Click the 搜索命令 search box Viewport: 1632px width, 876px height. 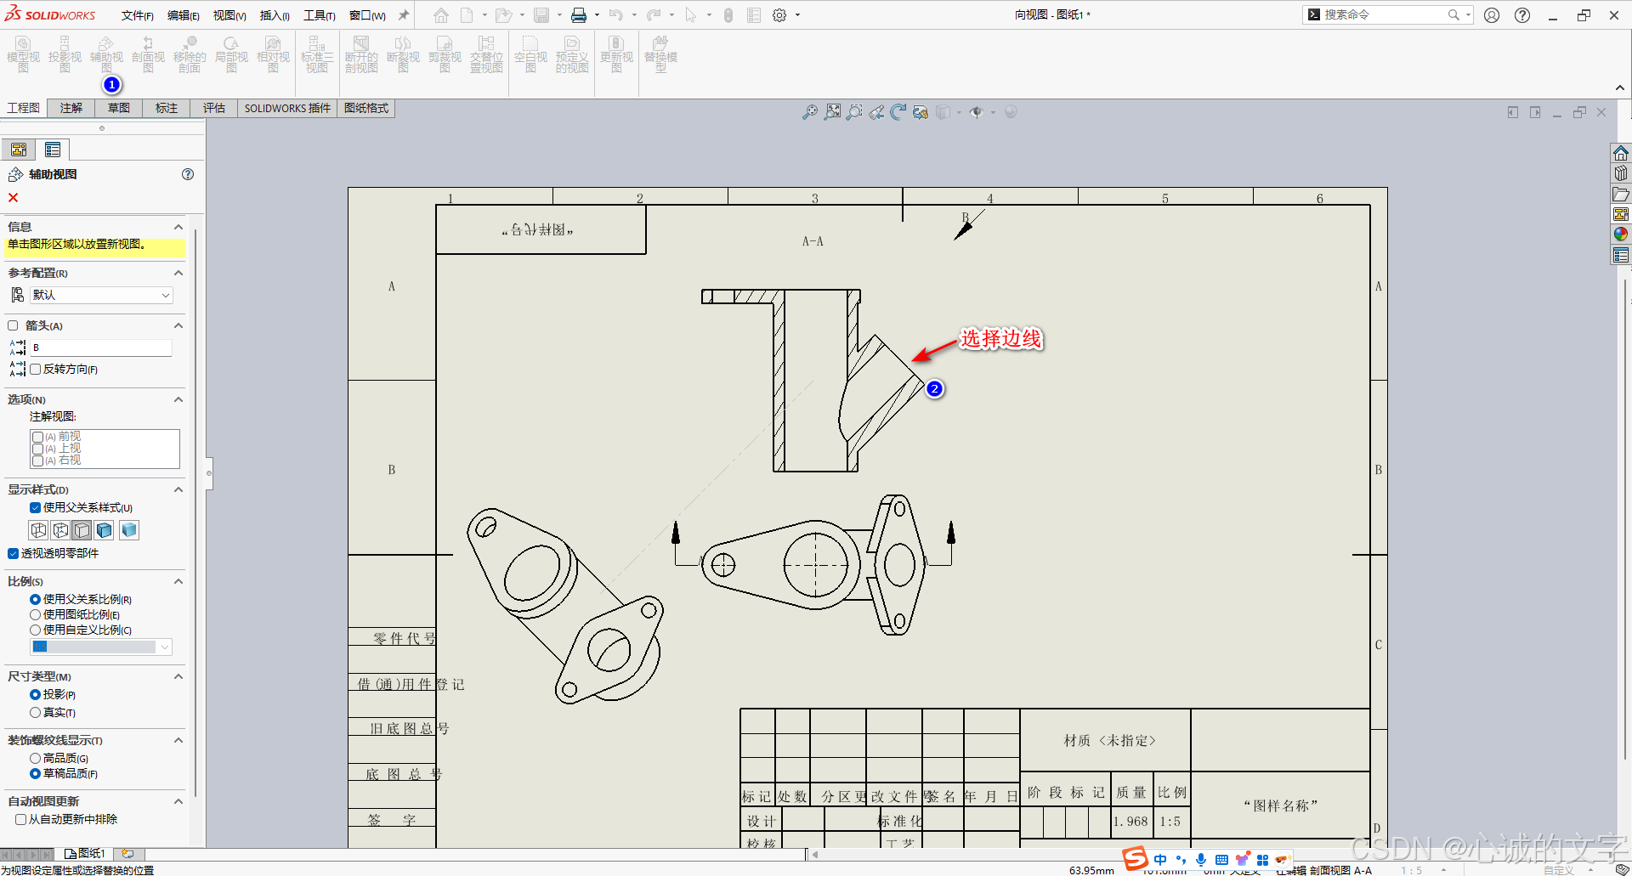[x=1385, y=14]
